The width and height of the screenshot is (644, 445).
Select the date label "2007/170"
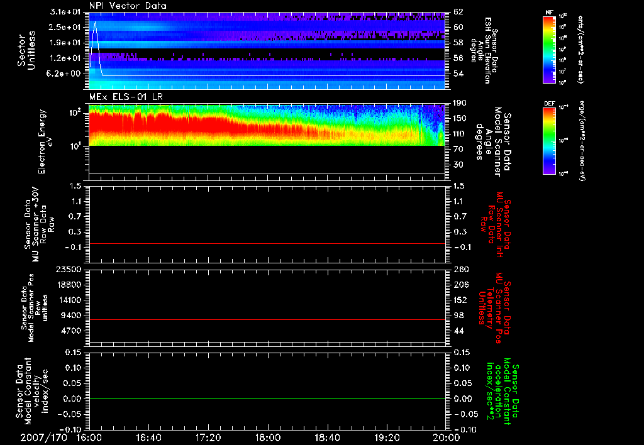(44, 437)
